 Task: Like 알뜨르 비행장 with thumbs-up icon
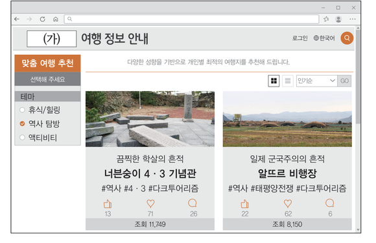point(245,204)
